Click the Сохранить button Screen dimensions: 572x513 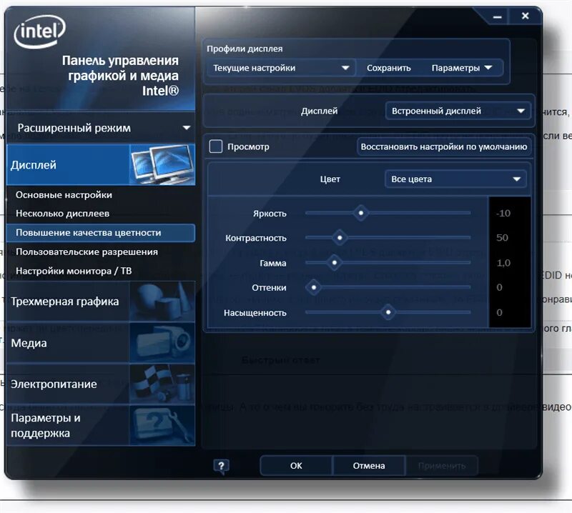389,68
